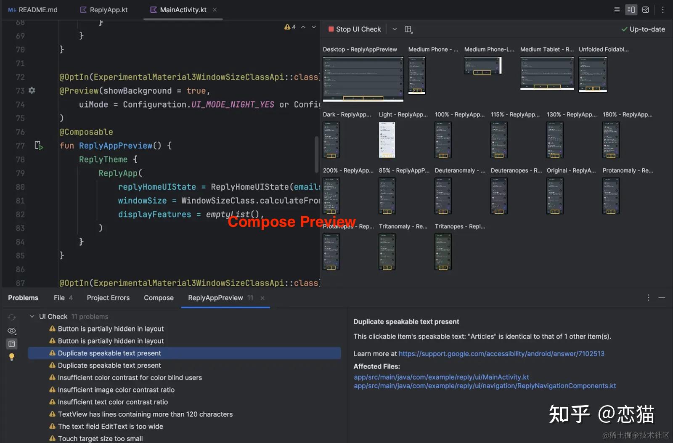Toggle the details view icon in Problems sidebar
673x443 pixels.
[x=12, y=344]
